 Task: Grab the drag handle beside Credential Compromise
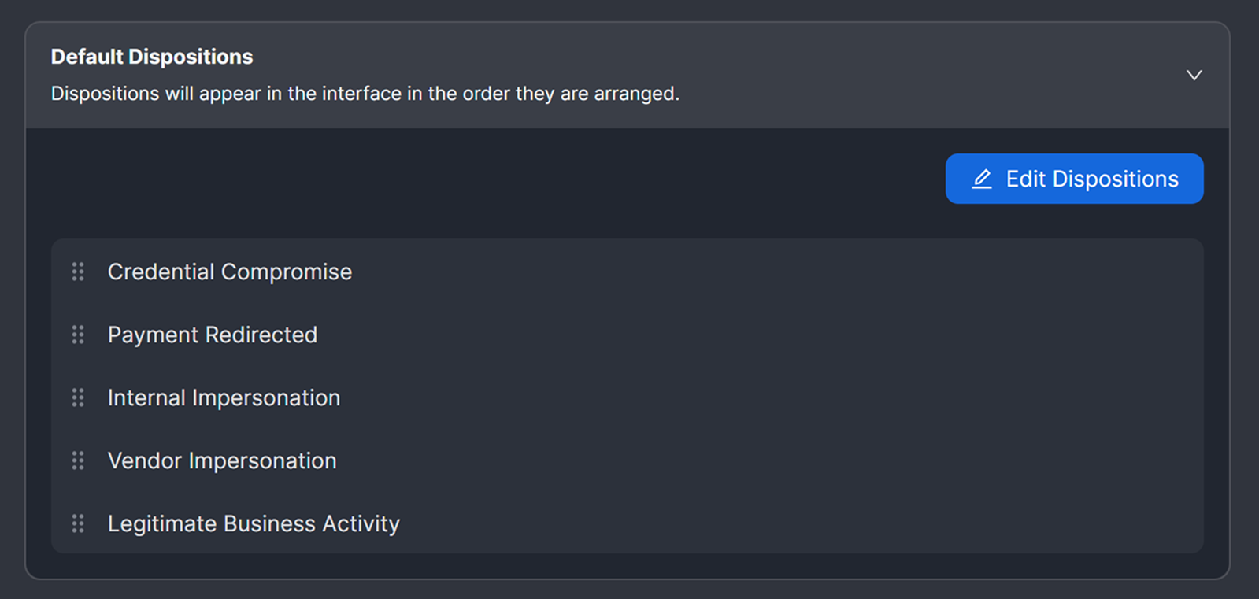[78, 271]
